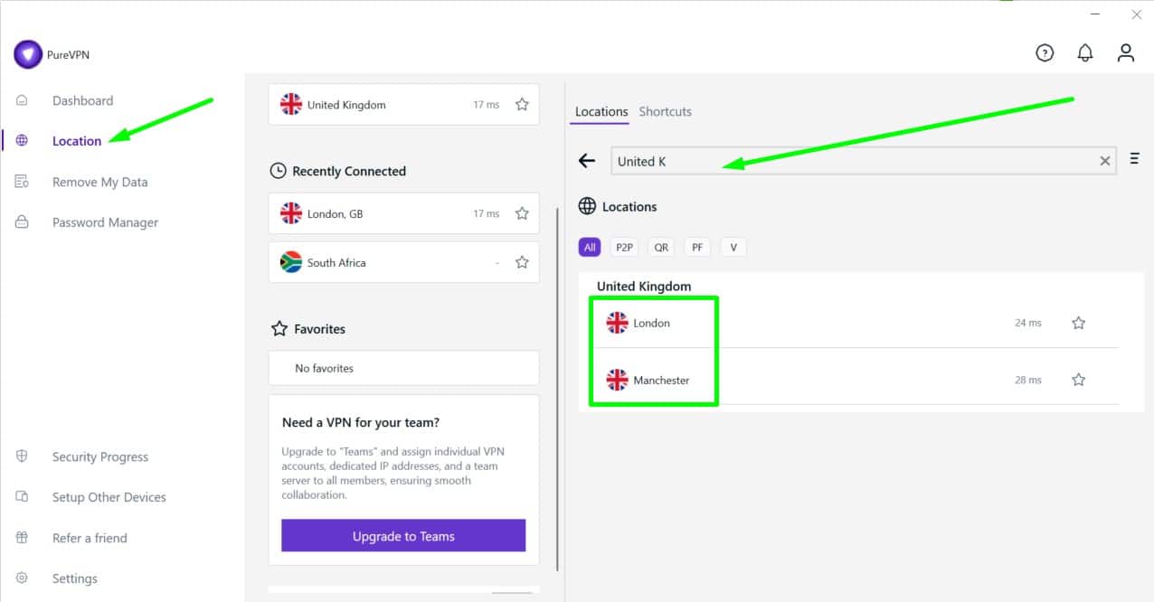1154x602 pixels.
Task: Click the left panel vertical scrollbar
Action: click(x=557, y=389)
